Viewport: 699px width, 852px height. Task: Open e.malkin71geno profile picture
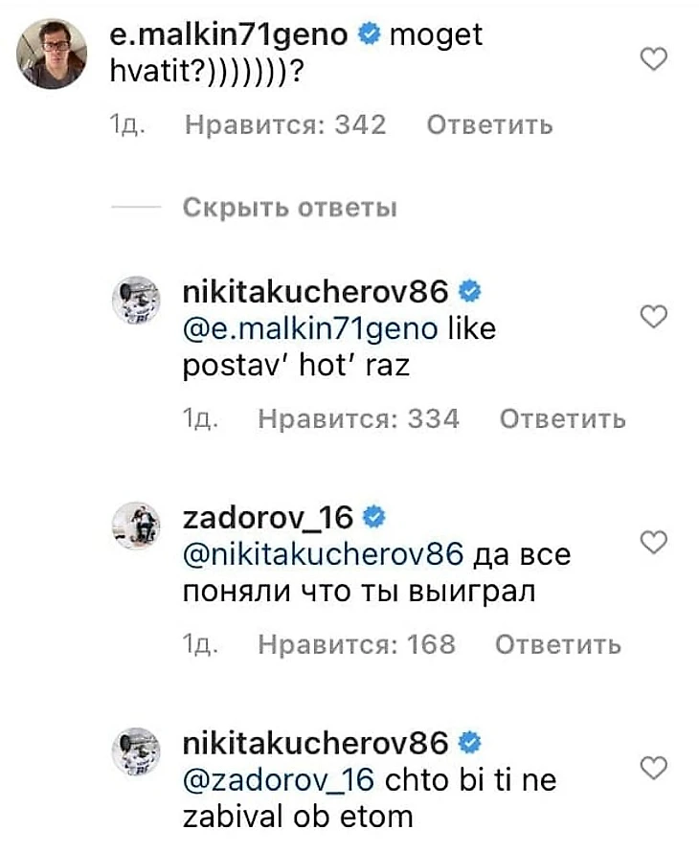[x=52, y=54]
